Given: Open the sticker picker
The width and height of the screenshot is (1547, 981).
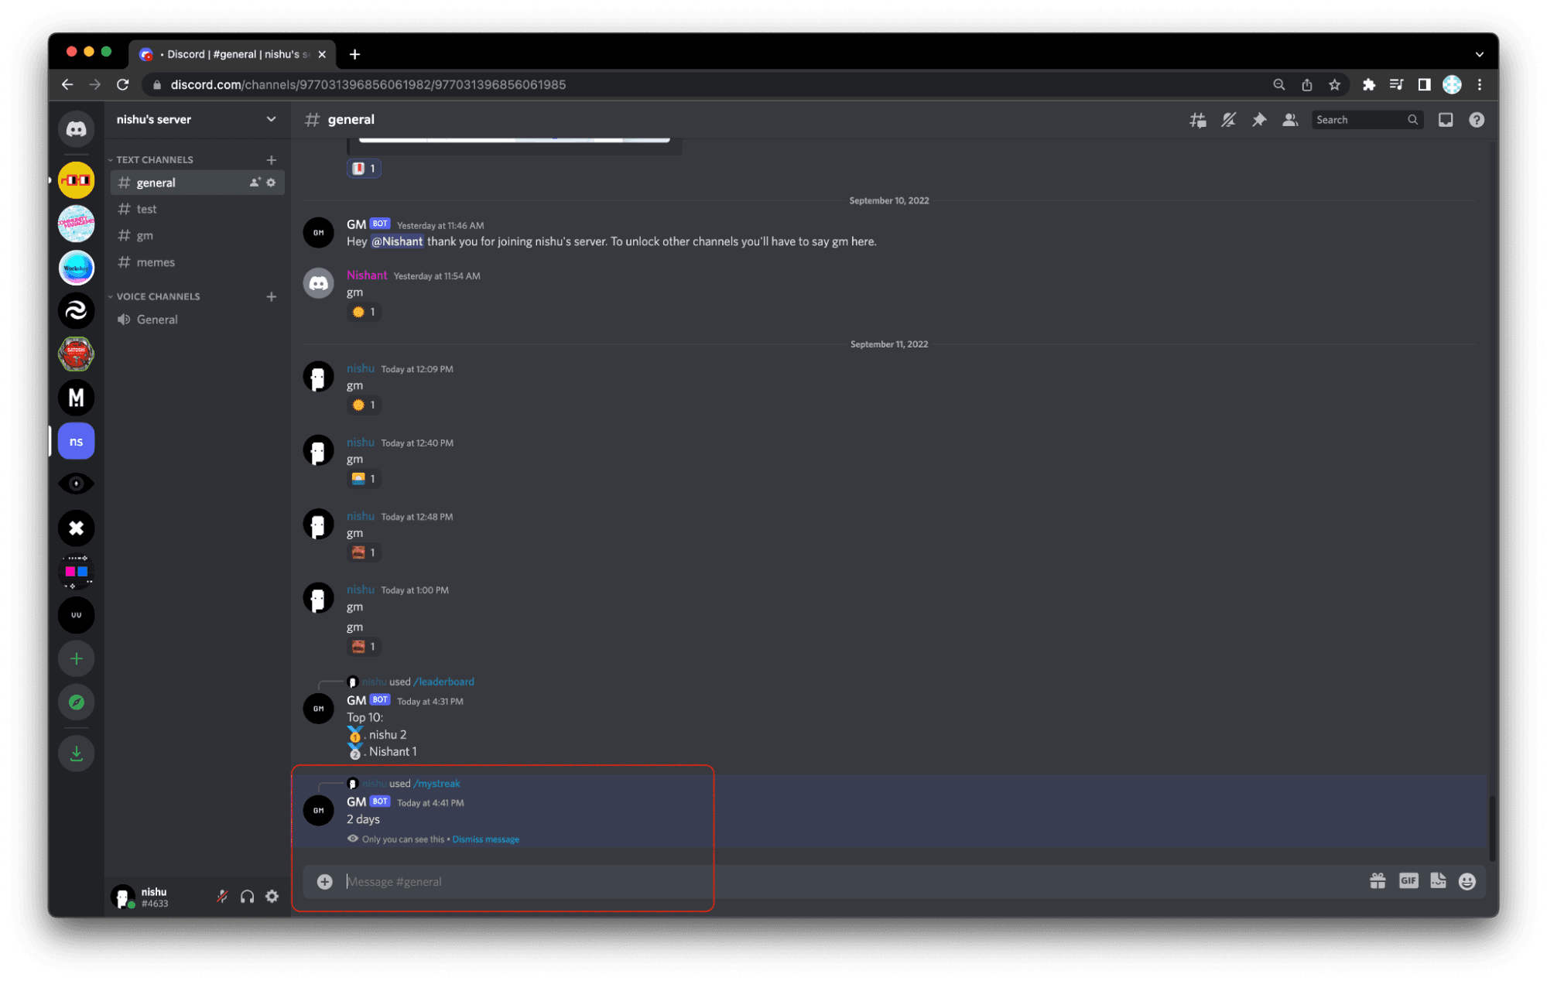Looking at the screenshot, I should (1438, 880).
